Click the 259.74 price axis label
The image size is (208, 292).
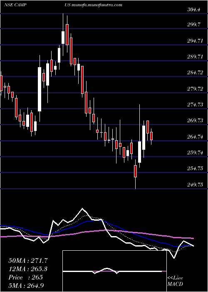195,153
